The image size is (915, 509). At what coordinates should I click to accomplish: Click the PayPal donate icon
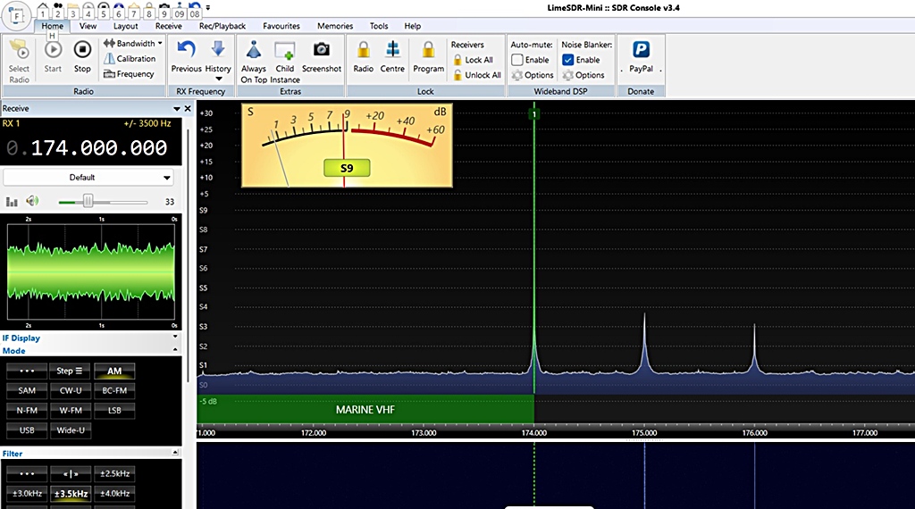tap(641, 55)
